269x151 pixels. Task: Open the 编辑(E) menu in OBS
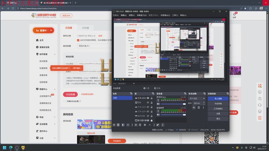123,15
